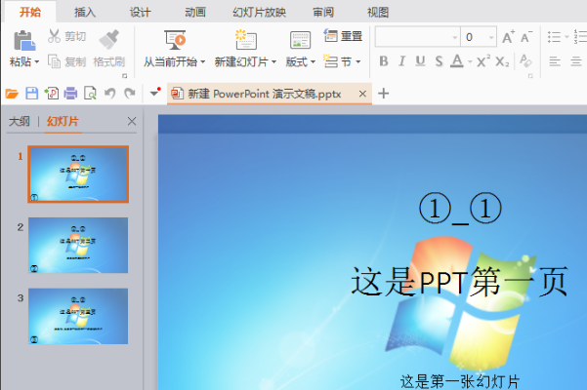Toggle Subscript formatting
Viewport: 587px width, 390px height.
click(x=502, y=61)
